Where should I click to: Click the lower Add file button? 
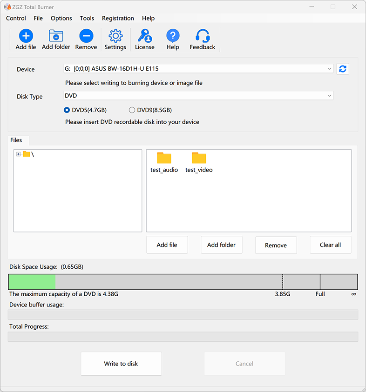tap(167, 245)
